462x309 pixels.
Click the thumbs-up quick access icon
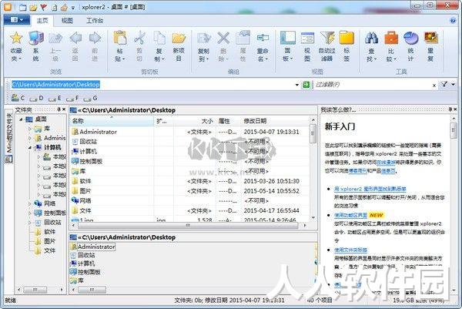point(64,7)
